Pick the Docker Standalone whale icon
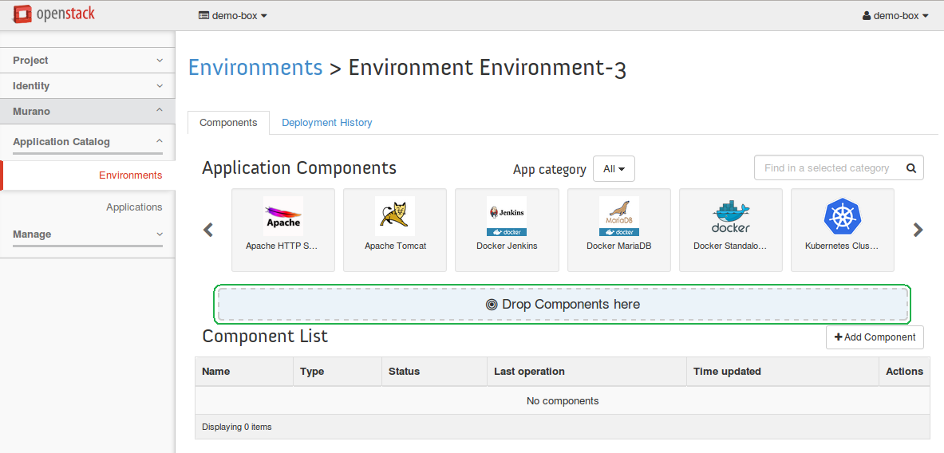The width and height of the screenshot is (944, 453). [x=730, y=216]
